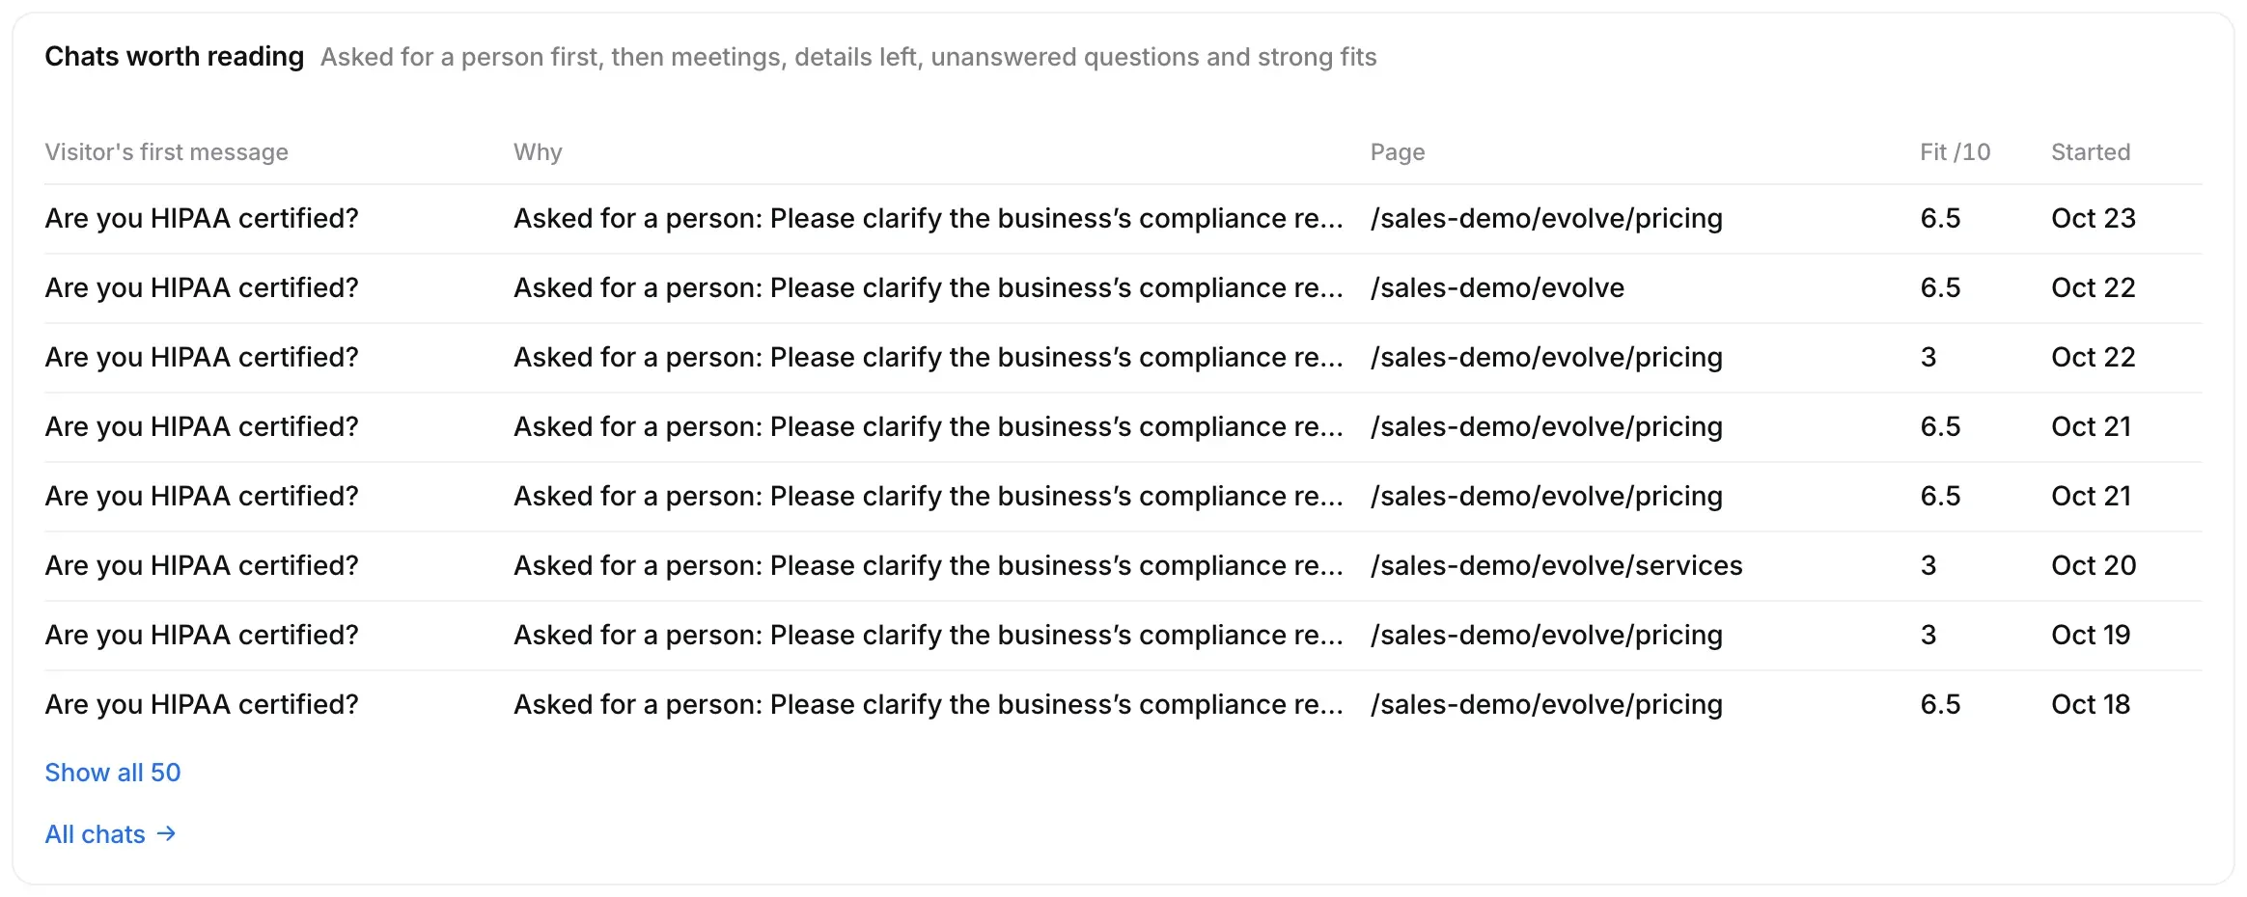This screenshot has height=897, width=2247.
Task: Click the Page column header
Action: (x=1398, y=152)
